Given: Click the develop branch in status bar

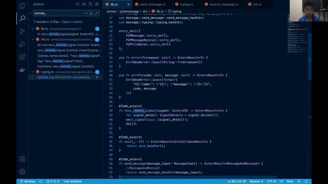Looking at the screenshot, I should [27, 181].
